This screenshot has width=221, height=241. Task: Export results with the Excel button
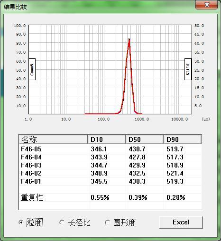pyautogui.click(x=181, y=222)
